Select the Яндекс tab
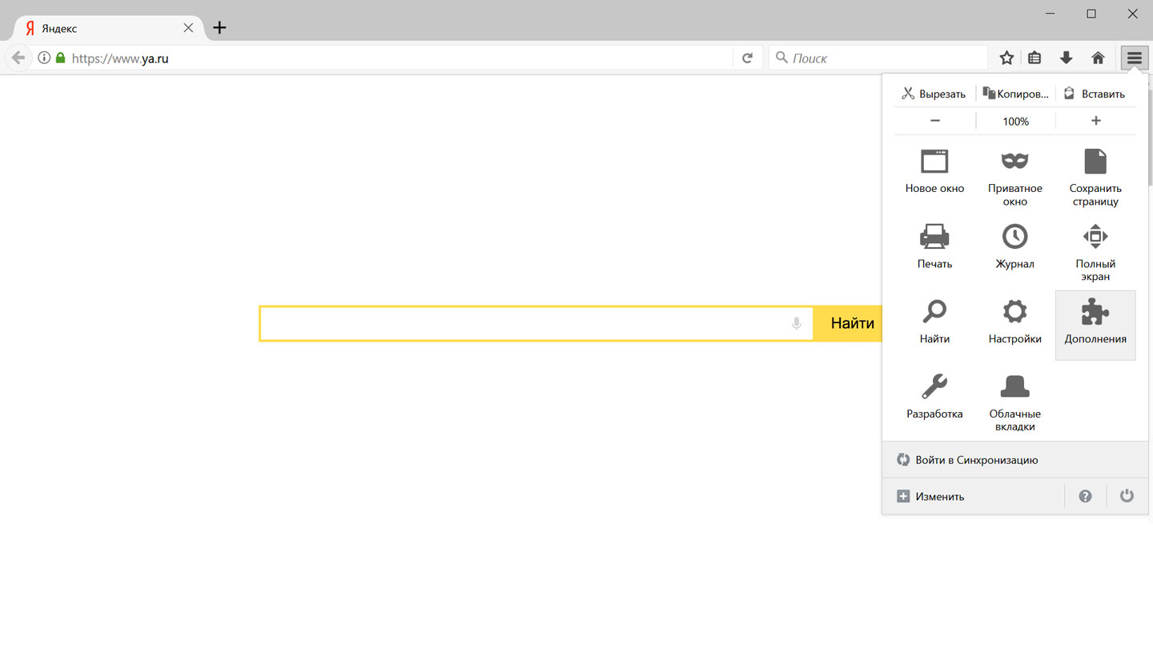 tap(108, 28)
